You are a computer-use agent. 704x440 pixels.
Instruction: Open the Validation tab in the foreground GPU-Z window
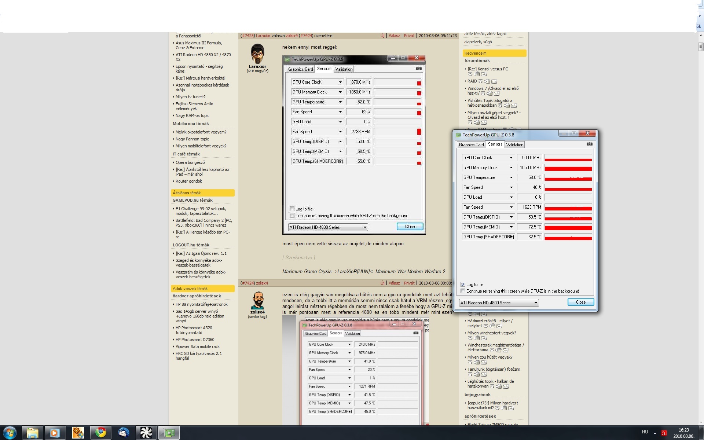point(515,145)
